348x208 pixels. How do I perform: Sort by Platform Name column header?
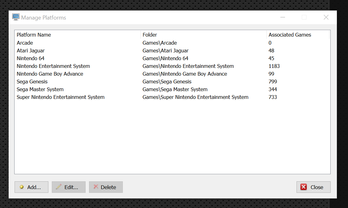click(78, 35)
